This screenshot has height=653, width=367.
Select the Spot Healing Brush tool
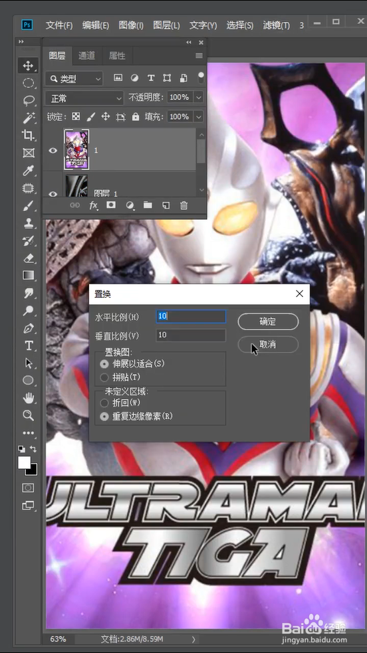pyautogui.click(x=29, y=188)
